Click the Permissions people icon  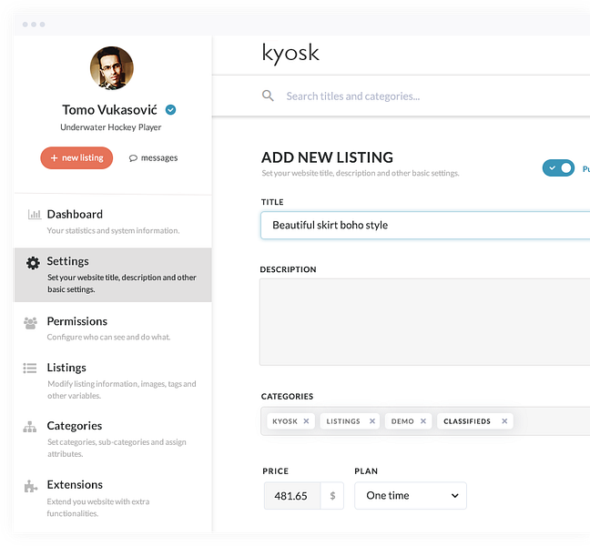point(30,323)
